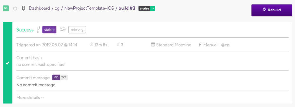Click the bitrise status badge checkmark

click(x=153, y=9)
